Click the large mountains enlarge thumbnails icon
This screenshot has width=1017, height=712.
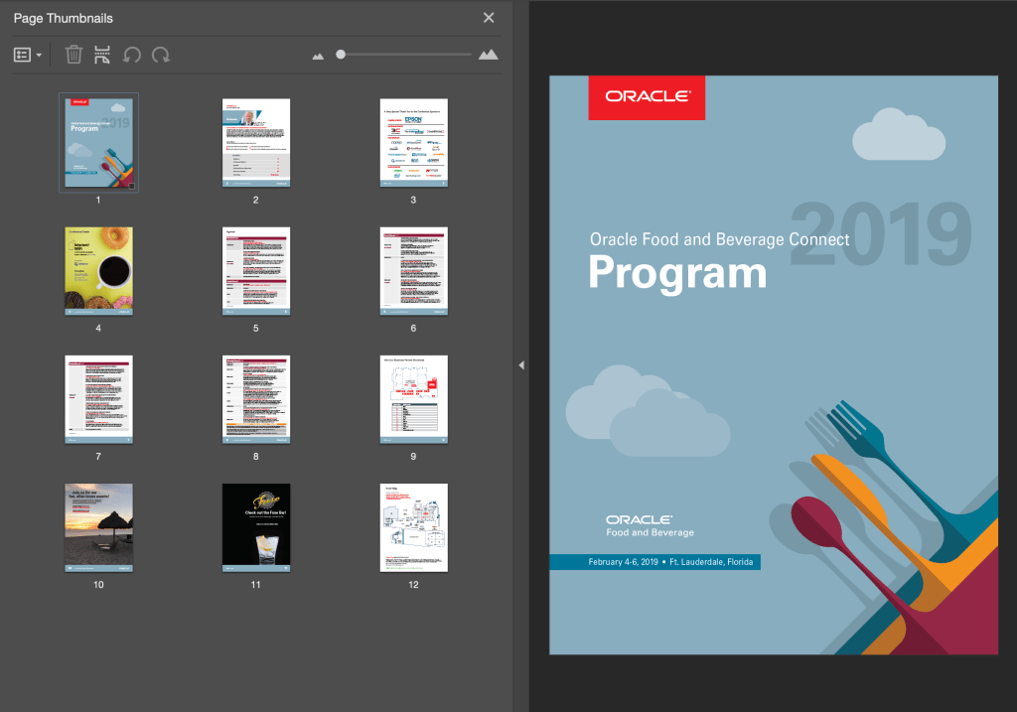tap(488, 55)
